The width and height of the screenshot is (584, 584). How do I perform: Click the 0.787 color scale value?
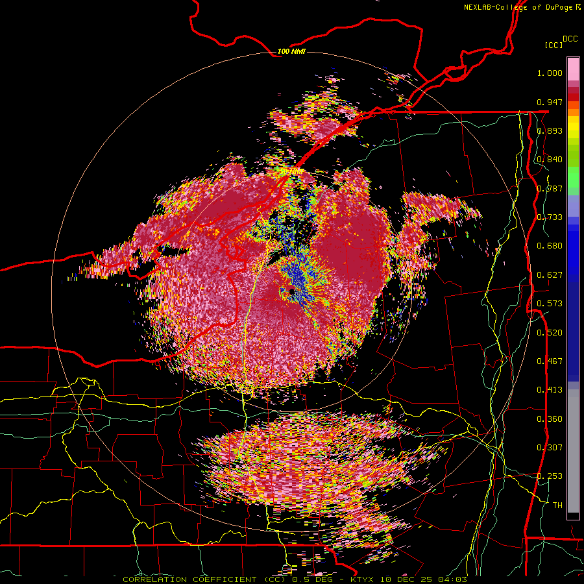tap(550, 188)
